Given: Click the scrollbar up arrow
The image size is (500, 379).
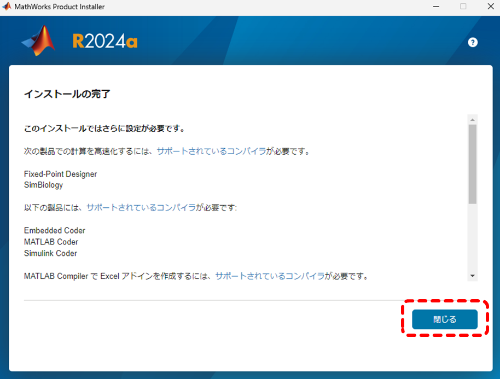Looking at the screenshot, I should (x=472, y=120).
